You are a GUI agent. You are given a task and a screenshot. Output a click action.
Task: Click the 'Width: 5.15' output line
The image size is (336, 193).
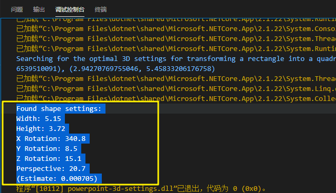point(39,119)
